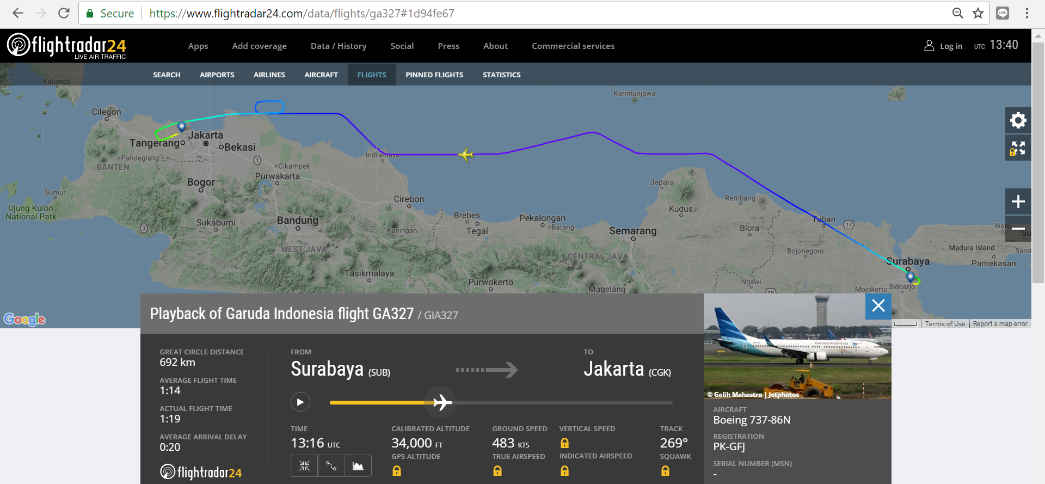Click the PK-GFJ registration text
Screen dimensions: 1045x484
[x=729, y=446]
